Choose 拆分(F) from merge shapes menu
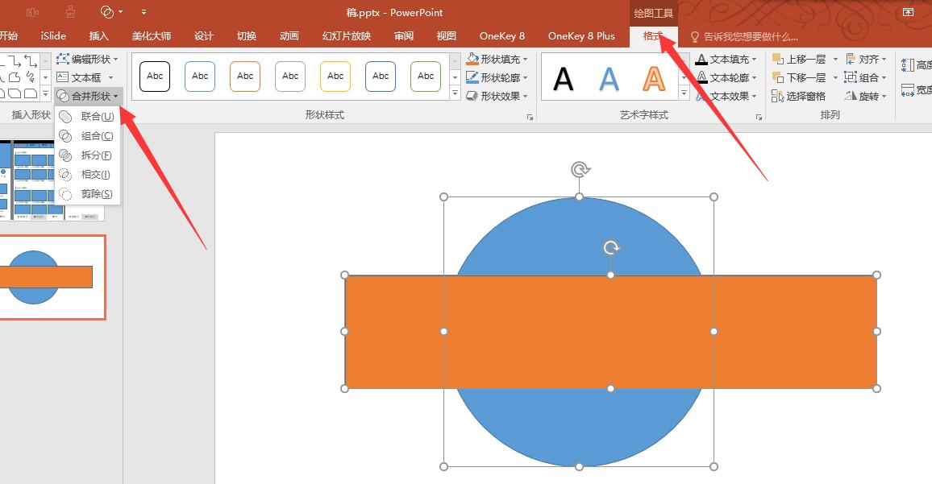932x484 pixels. tap(87, 155)
